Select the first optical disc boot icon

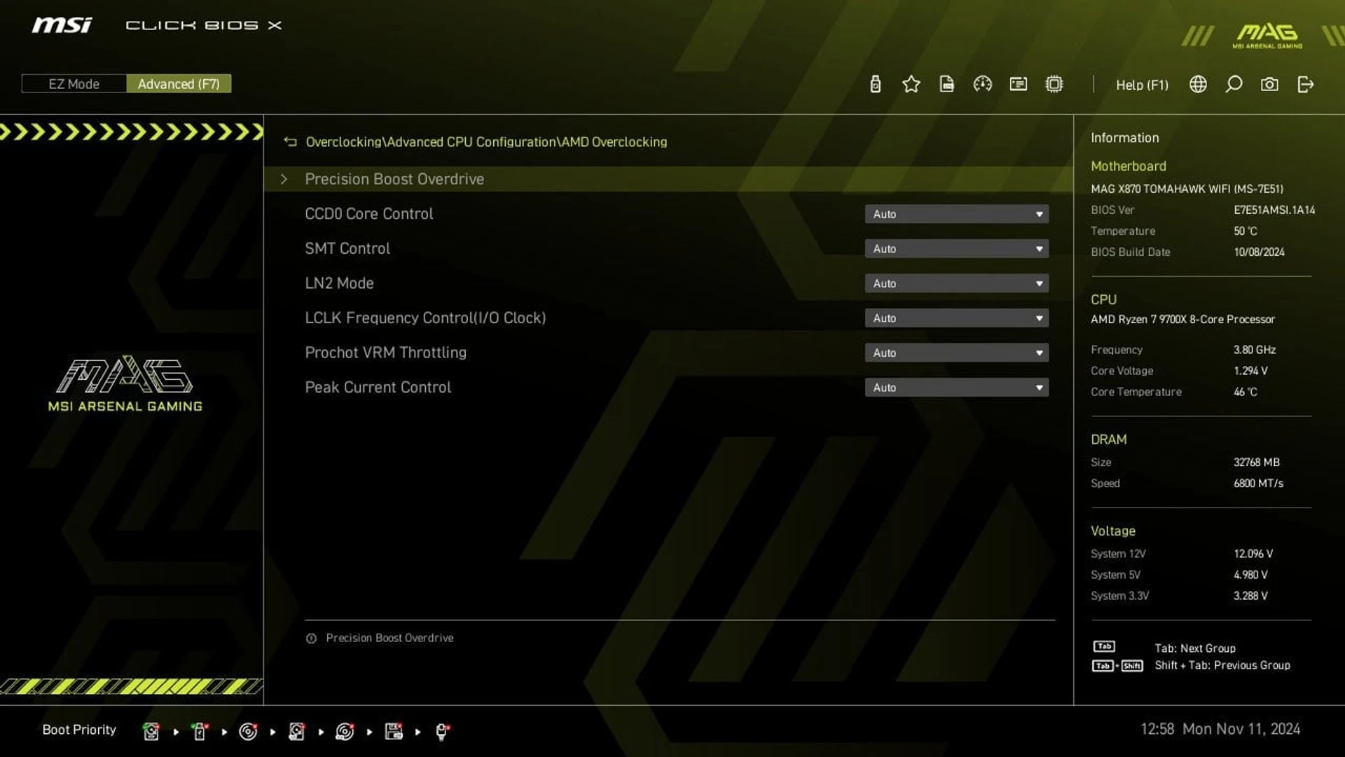click(x=248, y=731)
